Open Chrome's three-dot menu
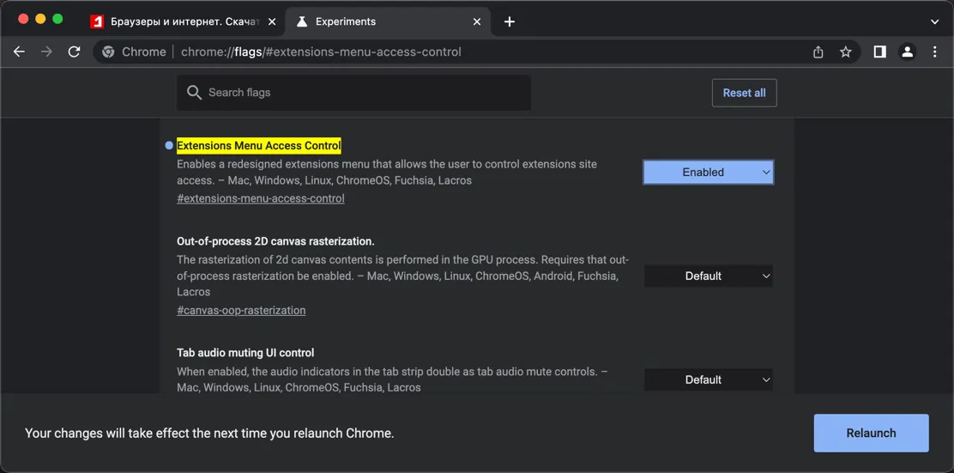This screenshot has height=473, width=954. [935, 52]
